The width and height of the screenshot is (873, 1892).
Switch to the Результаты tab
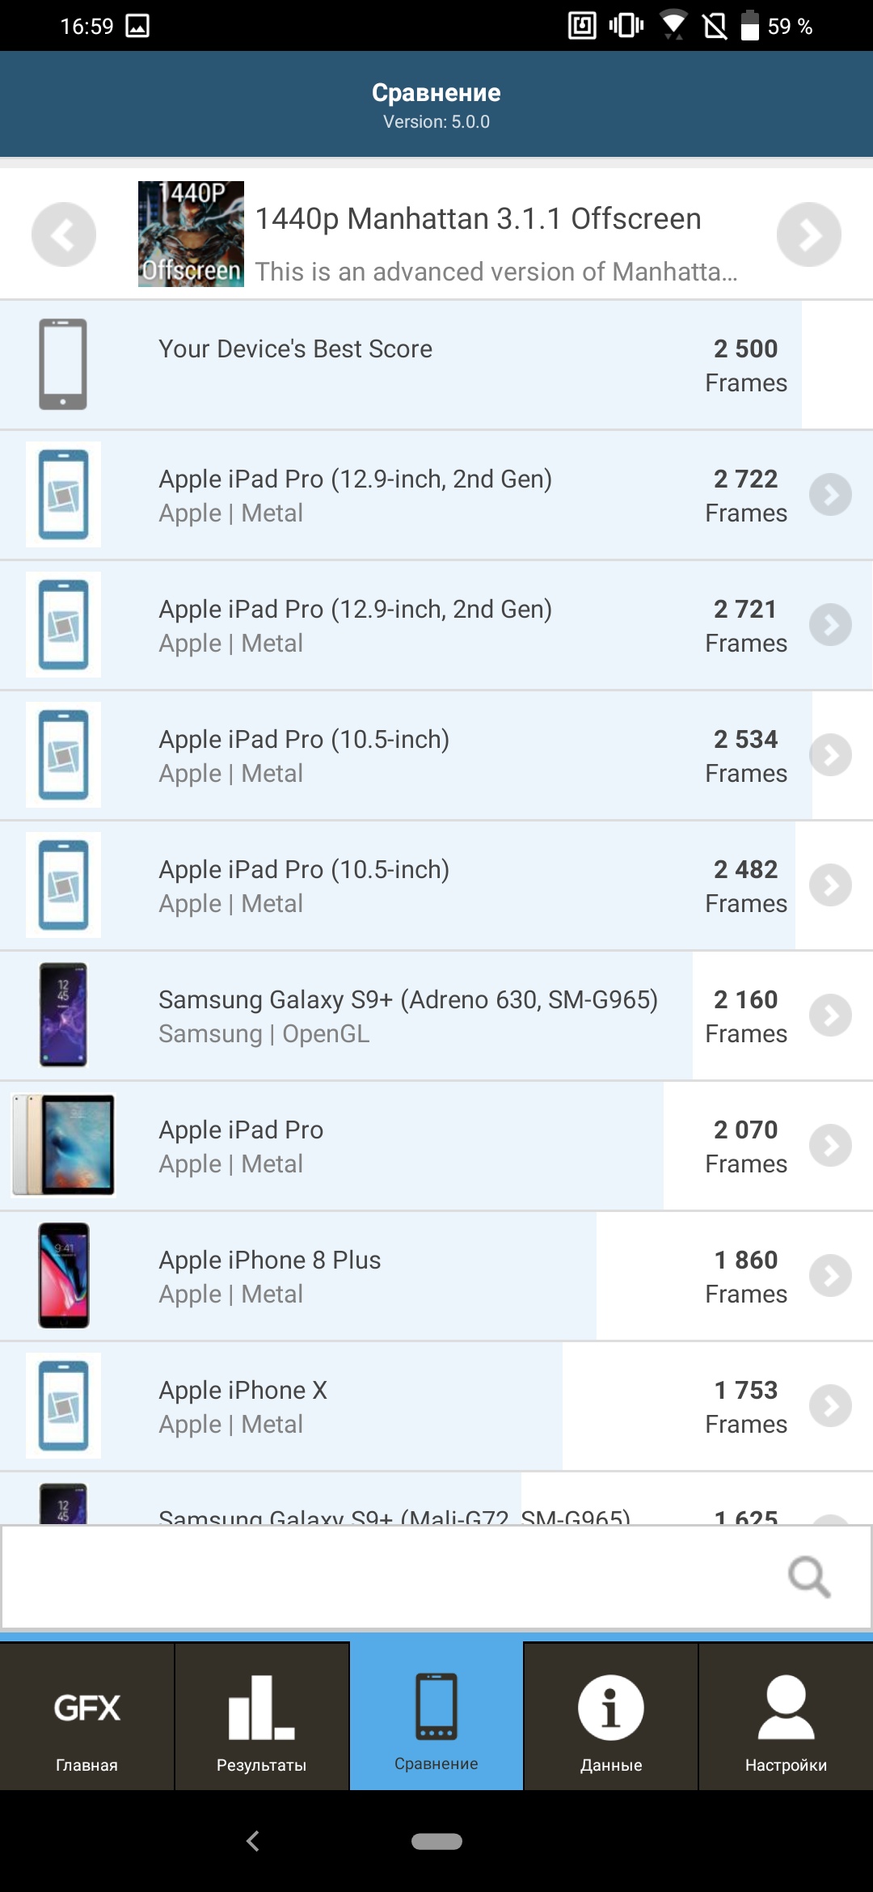[x=261, y=1717]
